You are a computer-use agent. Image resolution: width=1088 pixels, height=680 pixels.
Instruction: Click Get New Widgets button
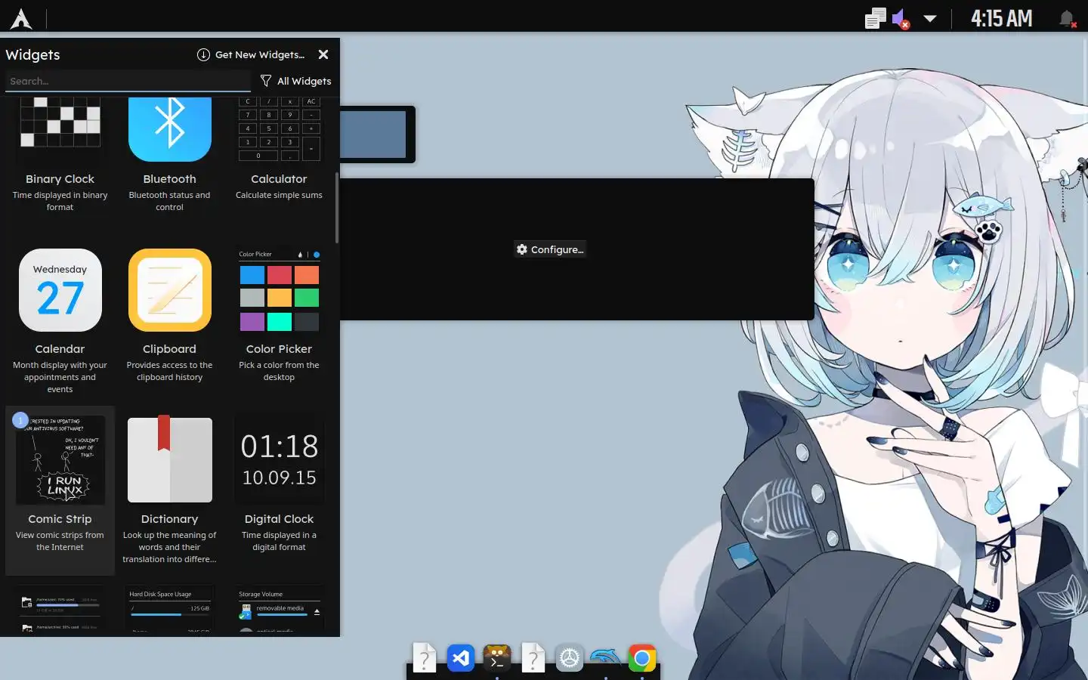point(251,54)
